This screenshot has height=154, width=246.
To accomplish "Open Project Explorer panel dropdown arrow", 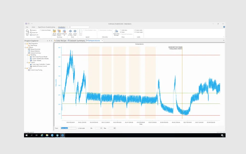I will pyautogui.click(x=48, y=41).
